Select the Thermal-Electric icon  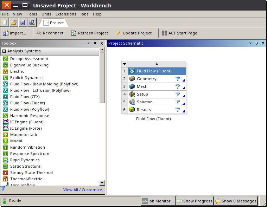coord(5,179)
